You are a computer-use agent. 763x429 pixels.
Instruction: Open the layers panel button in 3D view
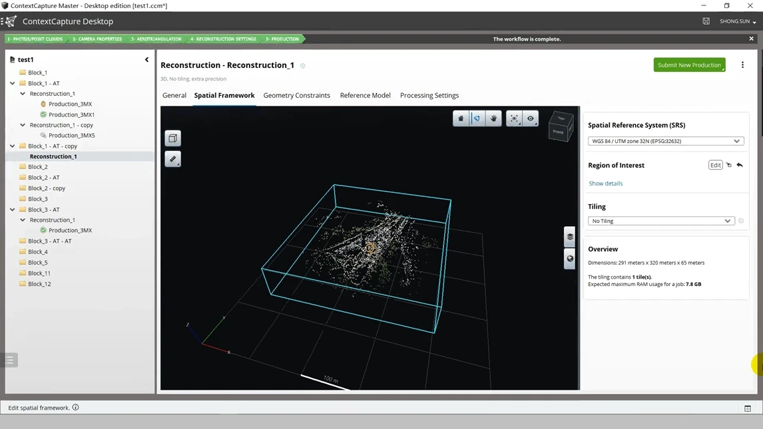[570, 237]
